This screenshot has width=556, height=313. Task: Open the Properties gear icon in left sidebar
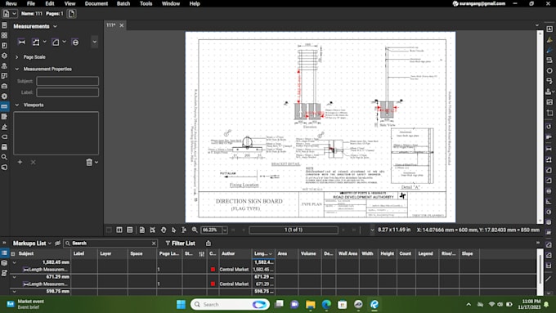coord(4,96)
